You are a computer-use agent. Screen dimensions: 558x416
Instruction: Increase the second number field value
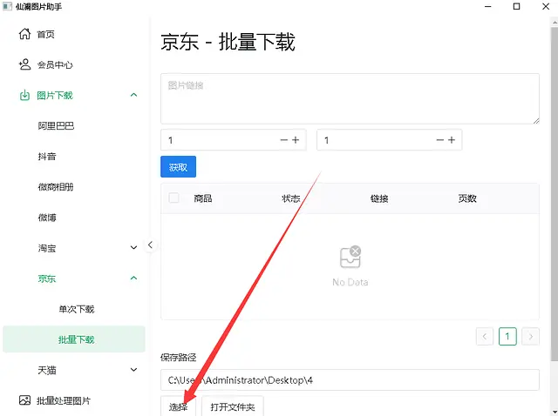click(x=452, y=140)
